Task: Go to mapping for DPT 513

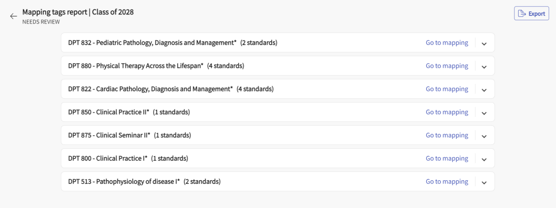Action: [x=447, y=182]
